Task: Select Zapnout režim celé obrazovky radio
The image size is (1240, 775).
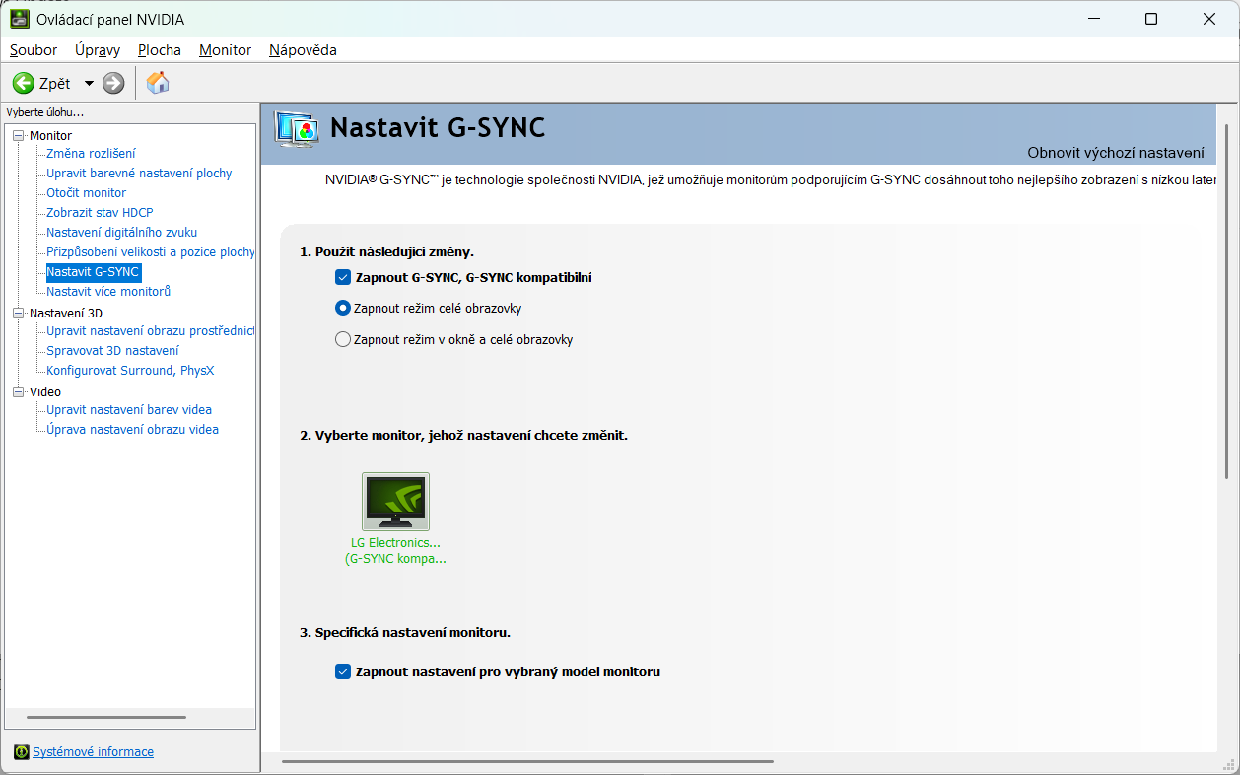Action: point(343,308)
